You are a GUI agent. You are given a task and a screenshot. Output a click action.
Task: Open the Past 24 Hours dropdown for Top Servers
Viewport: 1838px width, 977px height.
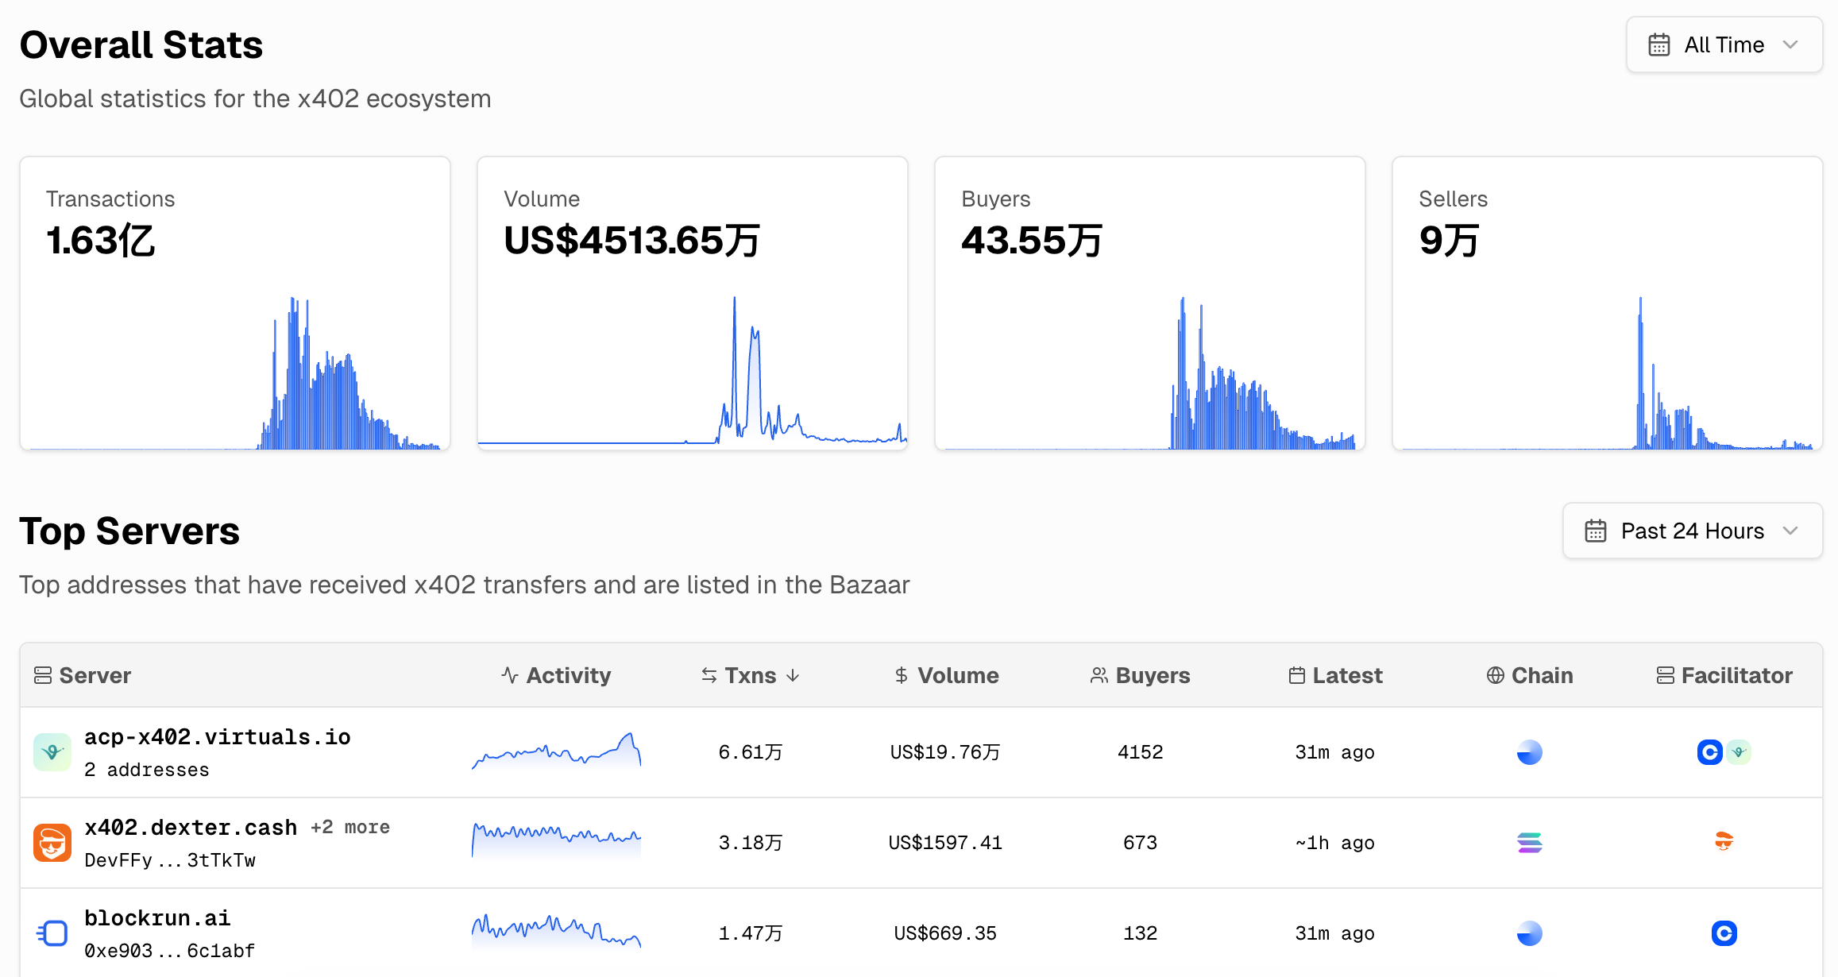tap(1692, 531)
